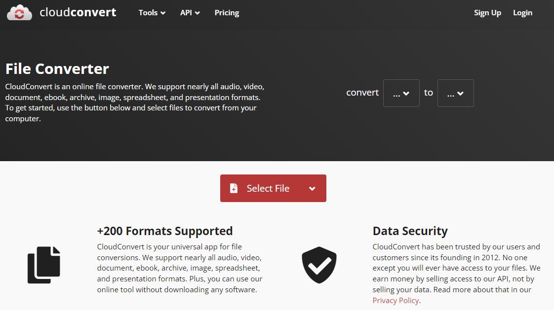Click the CloudConvert cloud logo icon
The image size is (554, 310).
tap(19, 13)
